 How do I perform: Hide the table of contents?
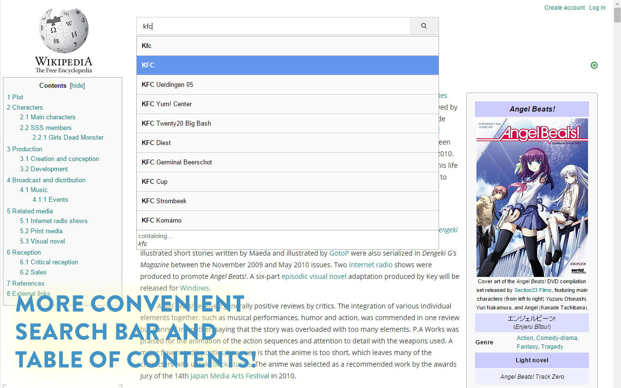(x=77, y=85)
